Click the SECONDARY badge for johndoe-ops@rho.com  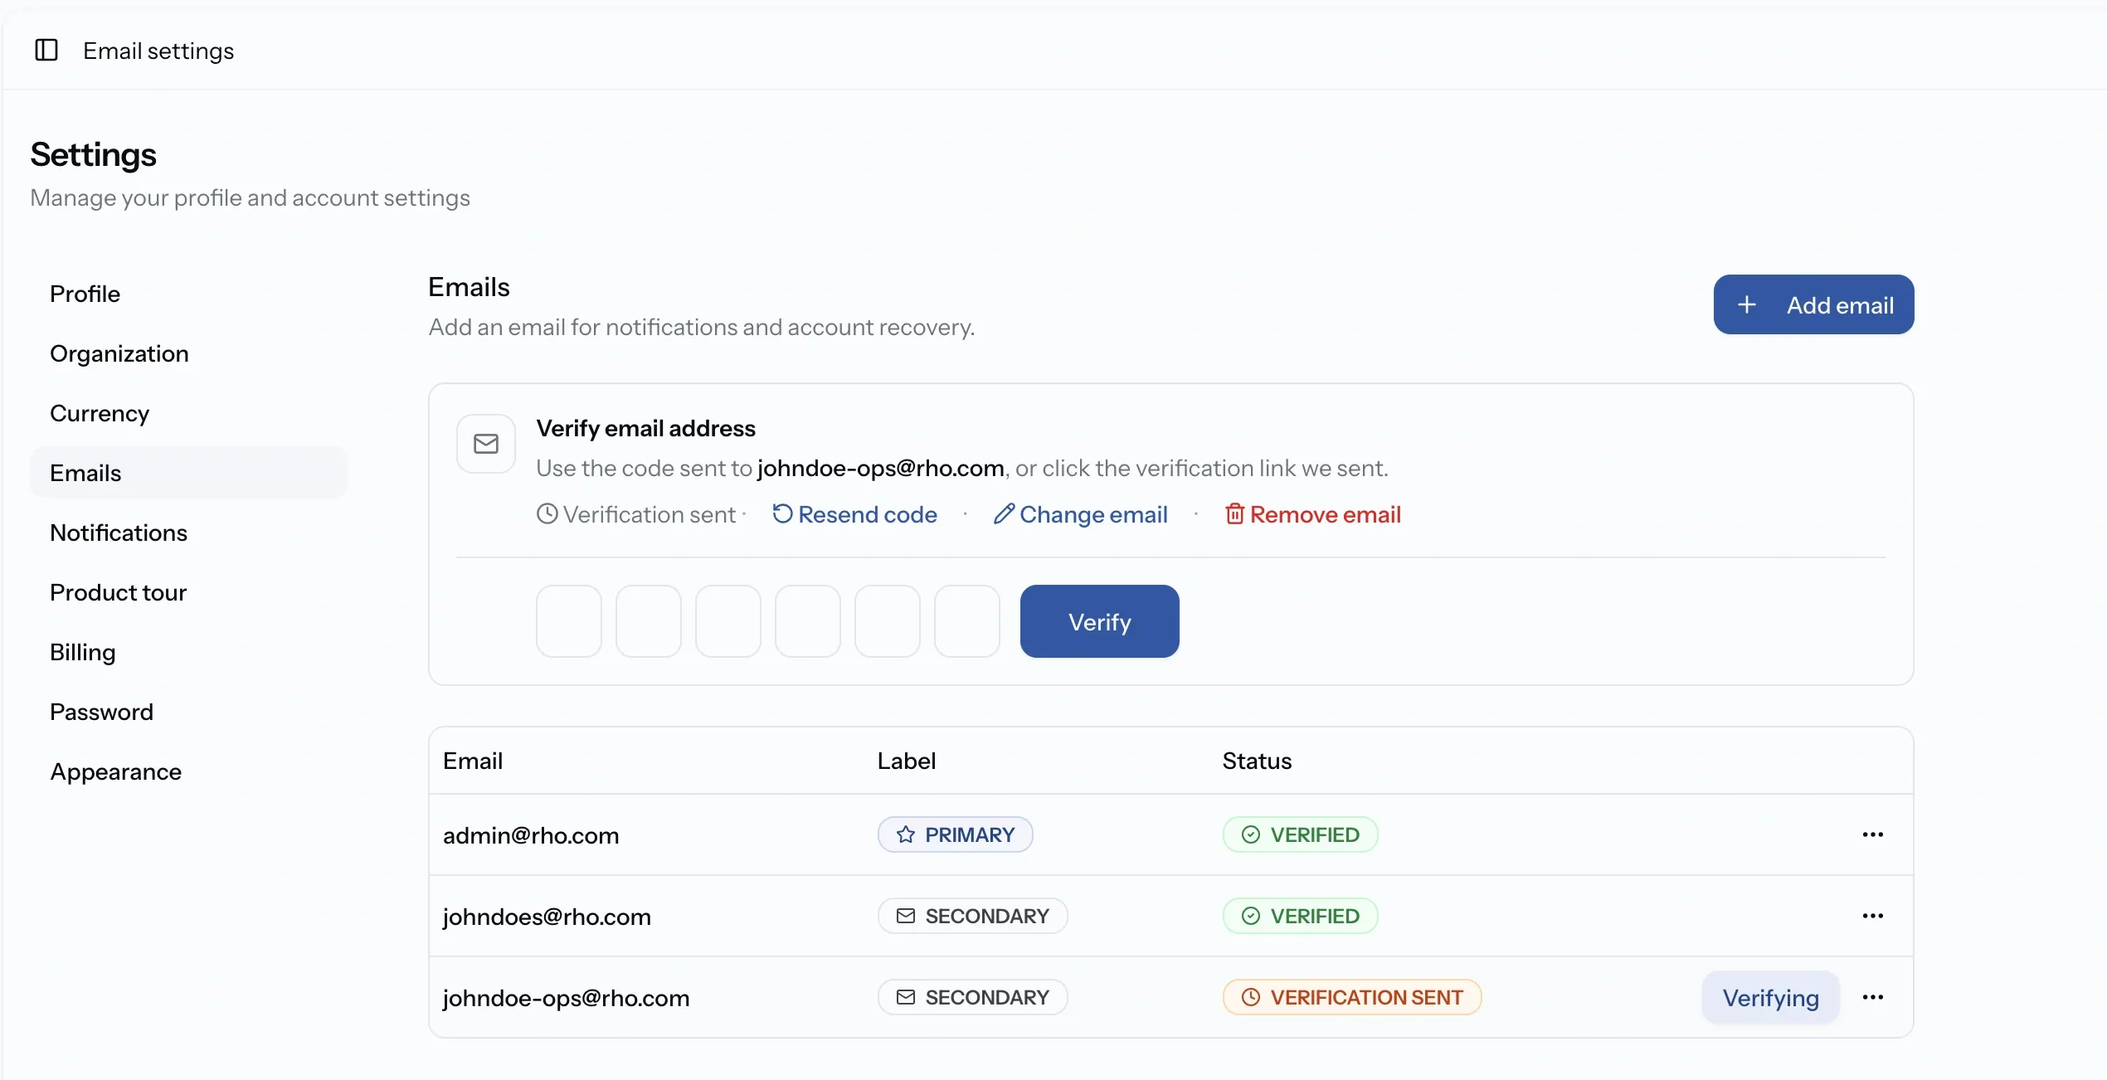[972, 997]
